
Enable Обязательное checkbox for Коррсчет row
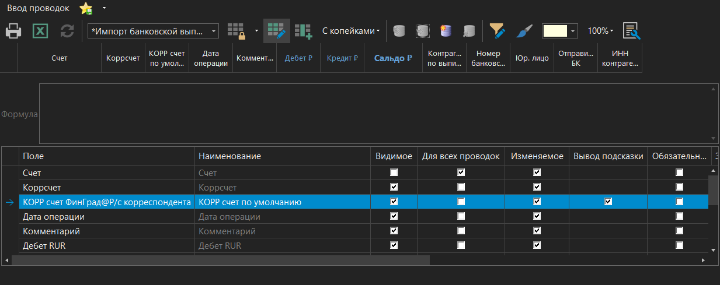point(679,187)
